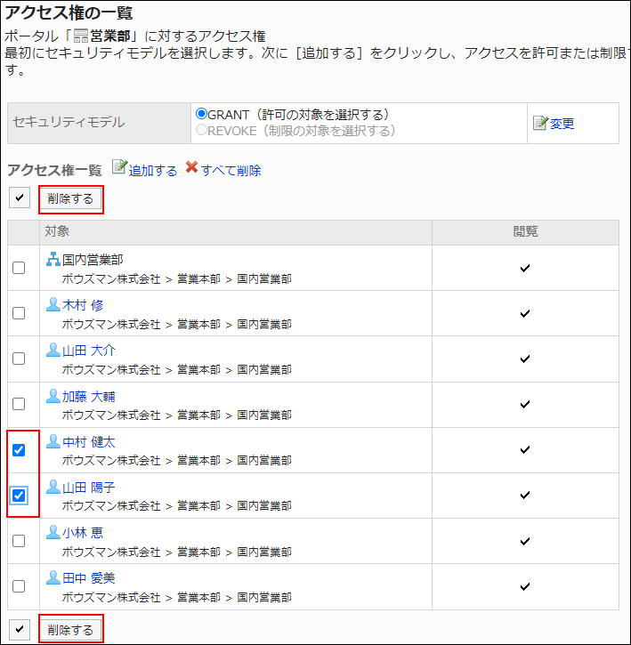Click the portal icon before 営業部
The width and height of the screenshot is (631, 645).
coord(81,36)
